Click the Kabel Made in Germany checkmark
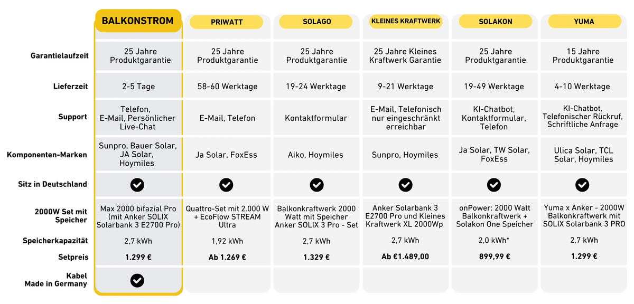The width and height of the screenshot is (634, 304). click(137, 280)
